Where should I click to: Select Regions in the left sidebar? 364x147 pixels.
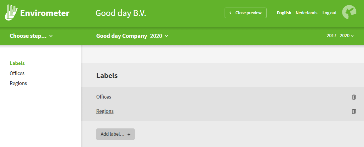pyautogui.click(x=18, y=83)
